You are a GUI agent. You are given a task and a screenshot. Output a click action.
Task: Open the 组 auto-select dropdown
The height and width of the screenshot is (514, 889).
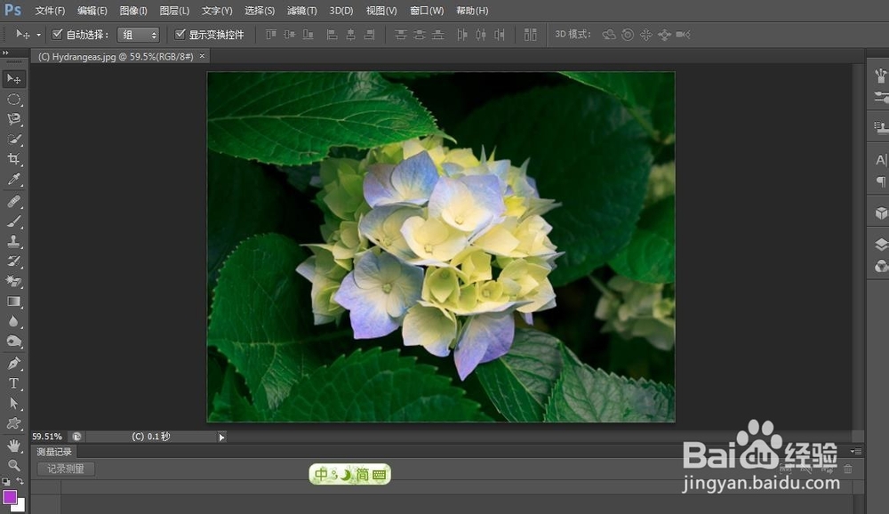click(139, 35)
